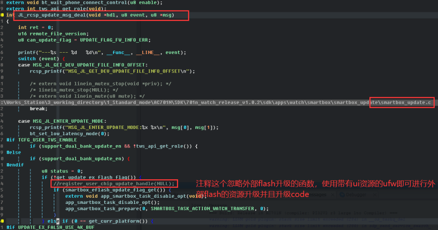Click the 'u8 status = 0;' line
Screen dimensions: 438x230
point(62,171)
